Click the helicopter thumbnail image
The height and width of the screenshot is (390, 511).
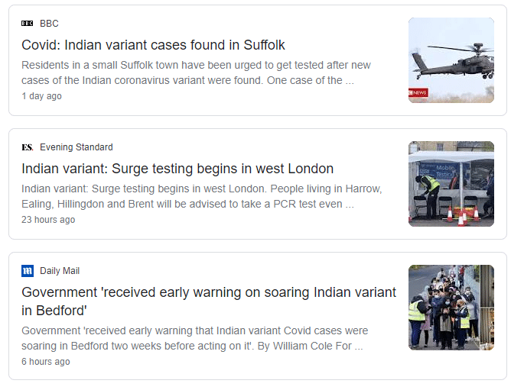tap(451, 60)
